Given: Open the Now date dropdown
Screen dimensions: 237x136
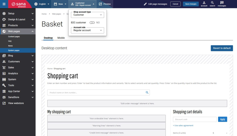Looking at the screenshot, I should tap(60, 4).
